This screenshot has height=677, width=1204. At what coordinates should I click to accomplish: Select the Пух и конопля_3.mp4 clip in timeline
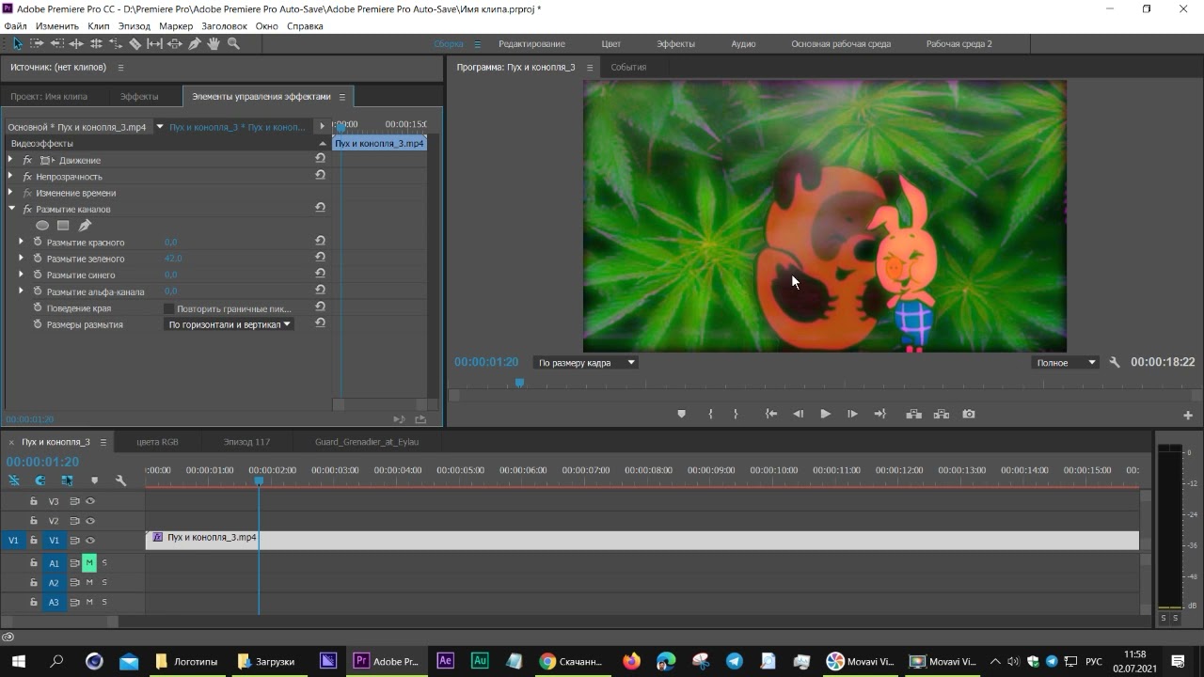[642, 541]
